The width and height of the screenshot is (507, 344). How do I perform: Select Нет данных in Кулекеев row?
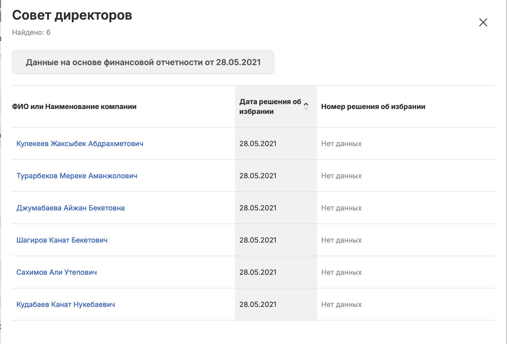point(341,144)
